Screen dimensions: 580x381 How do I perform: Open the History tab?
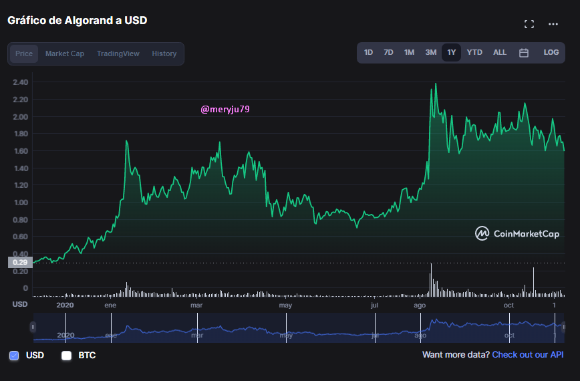pos(164,53)
